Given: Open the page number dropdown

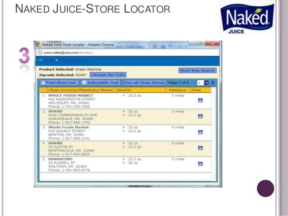Looking at the screenshot, I should 207,83.
